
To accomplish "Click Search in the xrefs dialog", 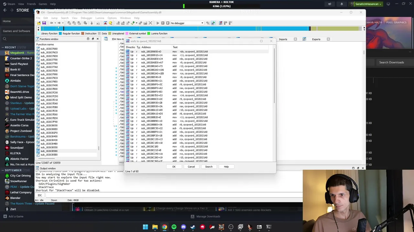I will coord(209,167).
